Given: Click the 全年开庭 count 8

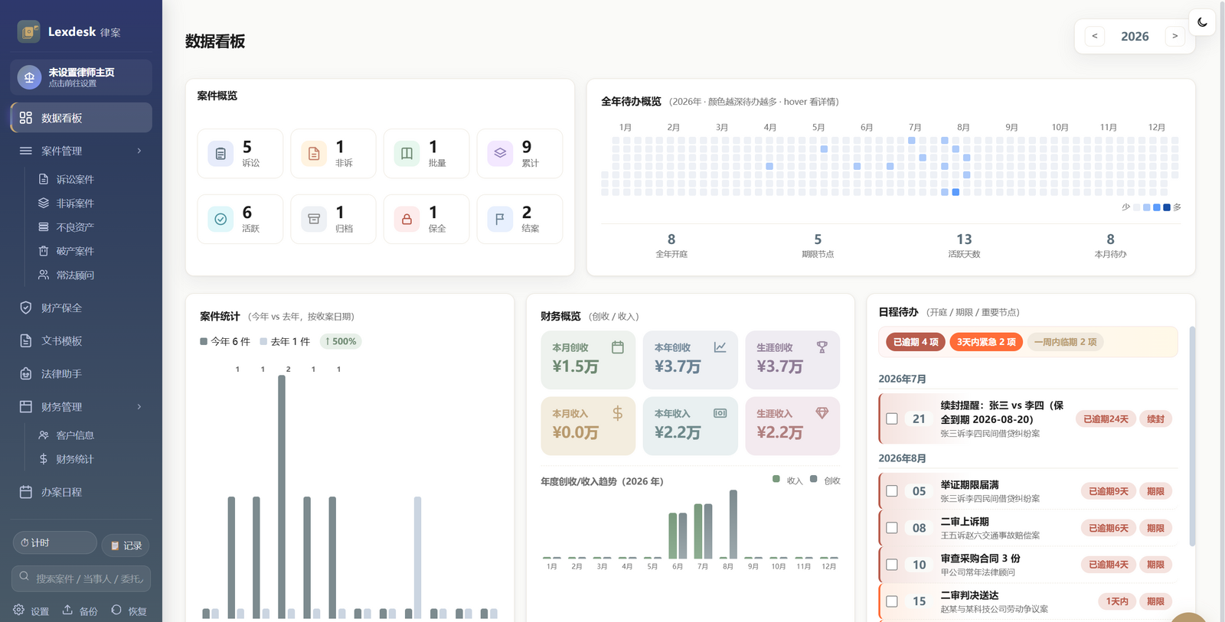Looking at the screenshot, I should 671,239.
